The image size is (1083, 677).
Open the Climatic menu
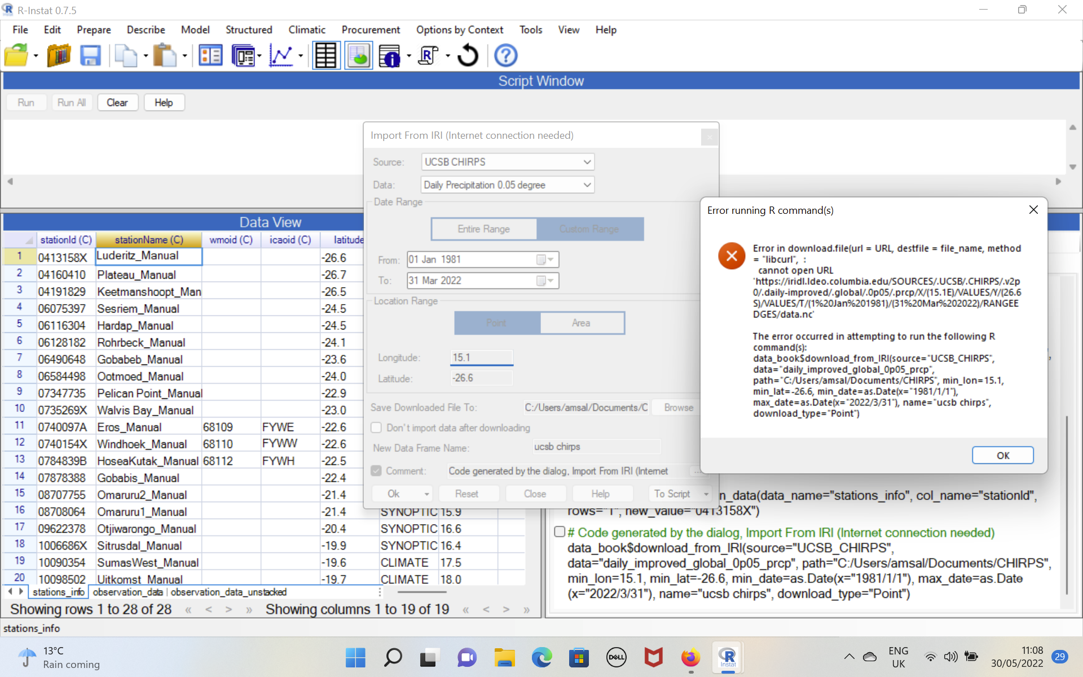(306, 30)
